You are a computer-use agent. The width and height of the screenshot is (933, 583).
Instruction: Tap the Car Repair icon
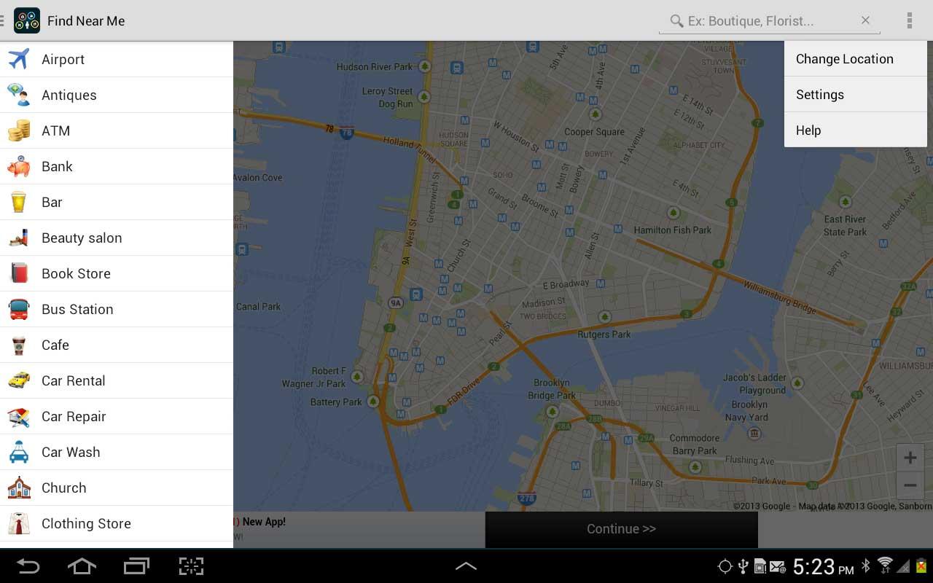coord(19,416)
